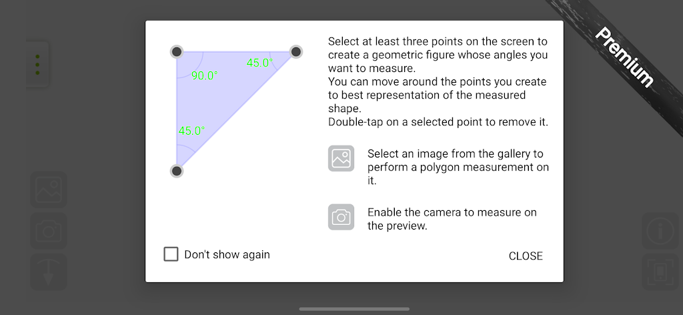Open the three-dot overflow menu
The height and width of the screenshot is (315, 683).
37,65
